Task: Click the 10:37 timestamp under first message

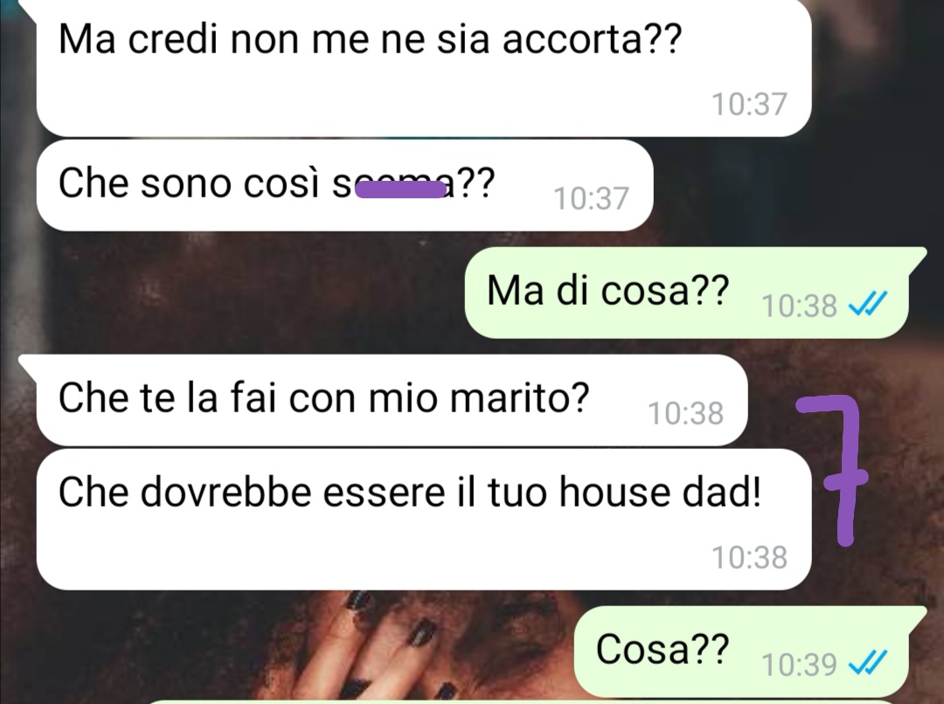Action: [x=749, y=104]
